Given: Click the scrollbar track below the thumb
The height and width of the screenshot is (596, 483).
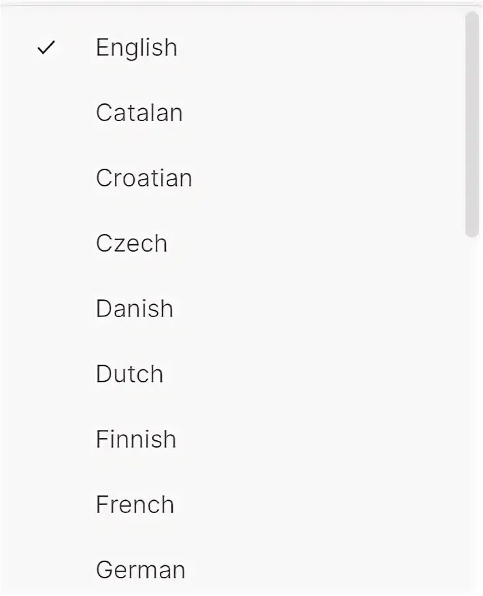Looking at the screenshot, I should tap(472, 408).
